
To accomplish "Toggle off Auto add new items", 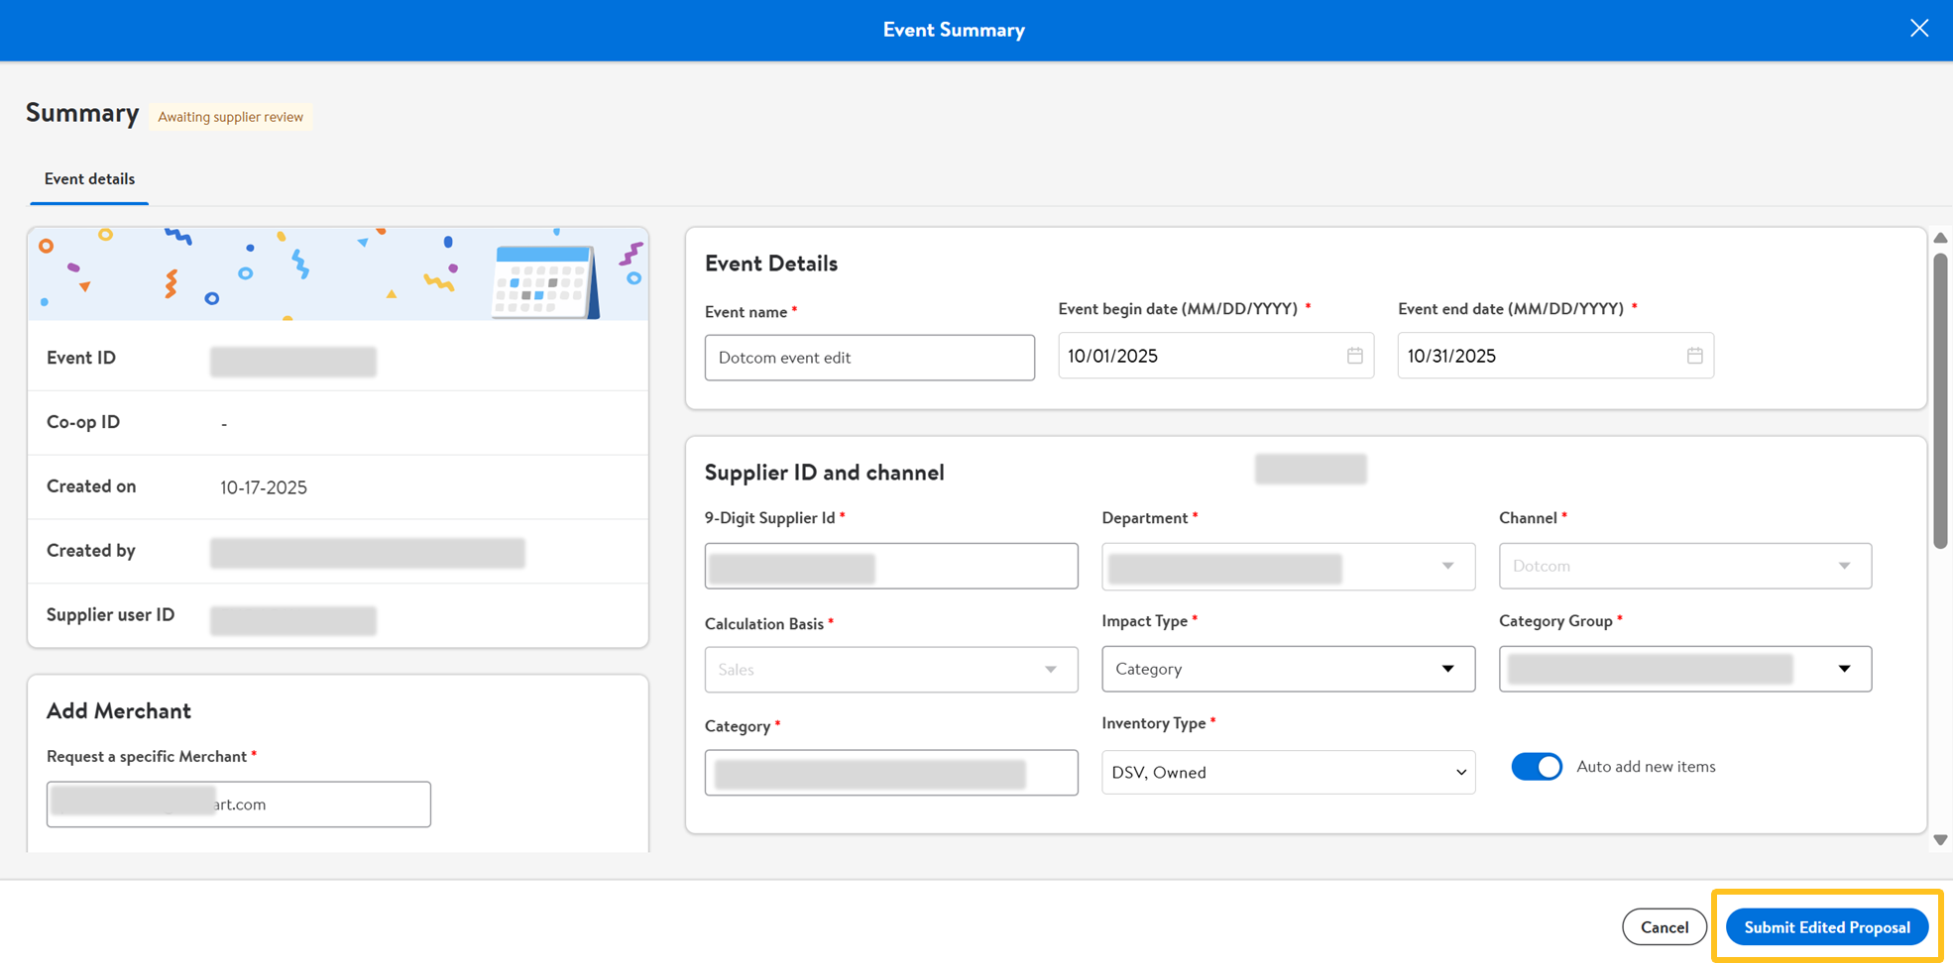I will (x=1536, y=767).
